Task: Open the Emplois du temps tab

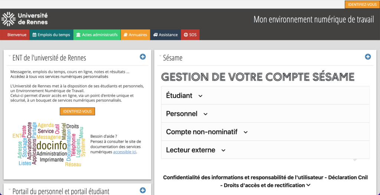Action: coord(51,35)
